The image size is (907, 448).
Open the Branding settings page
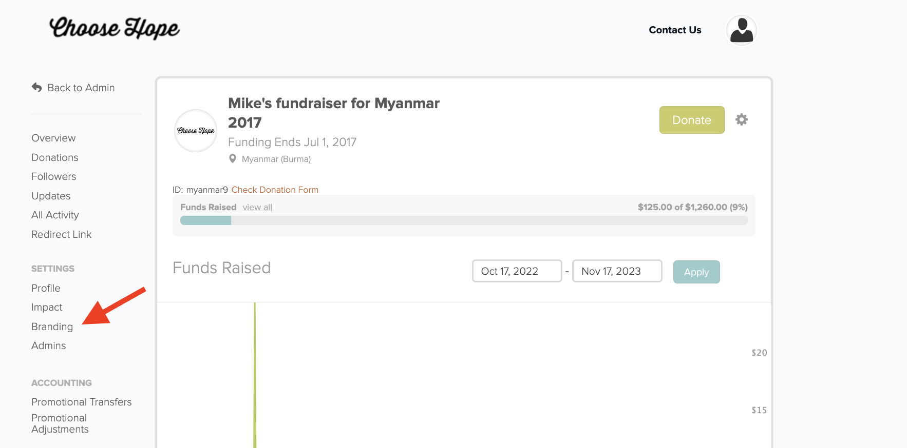52,327
